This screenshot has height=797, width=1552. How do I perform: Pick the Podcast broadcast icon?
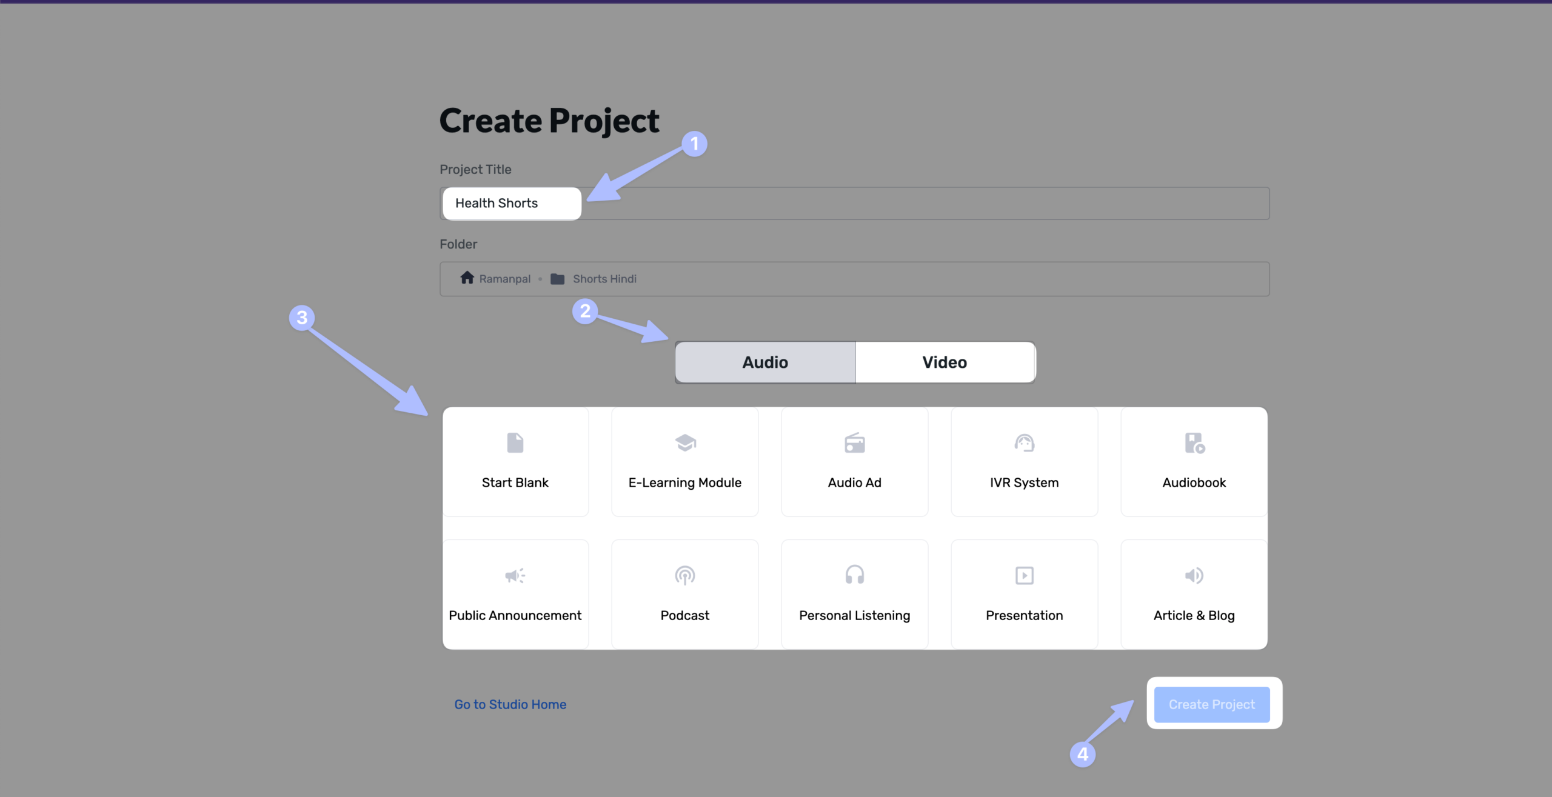point(685,575)
